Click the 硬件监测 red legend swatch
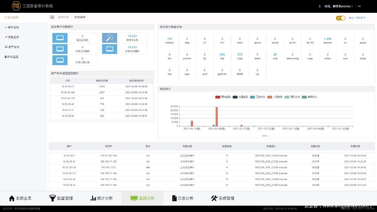The height and width of the screenshot is (212, 377). click(x=218, y=97)
